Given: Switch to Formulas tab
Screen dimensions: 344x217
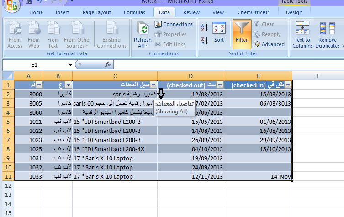Looking at the screenshot, I should point(134,12).
